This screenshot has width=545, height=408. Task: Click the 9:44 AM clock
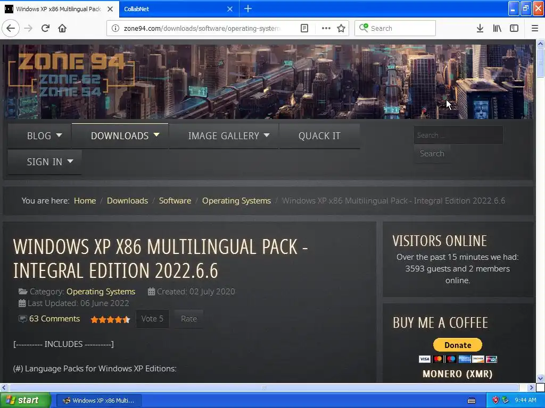pos(525,400)
